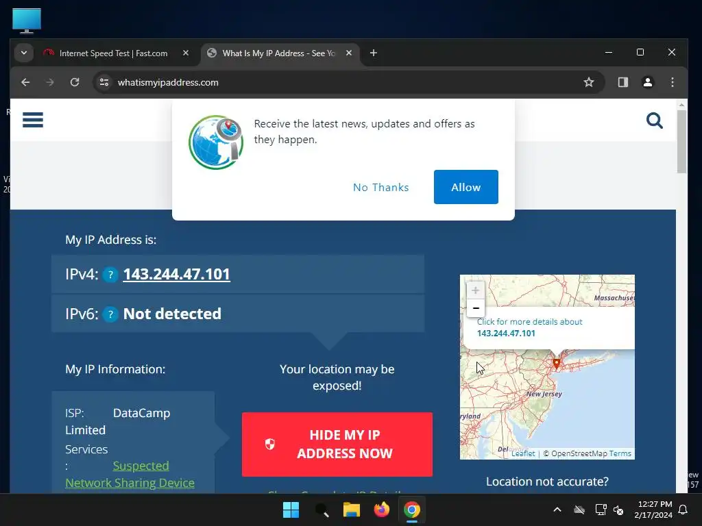Toggle the browser side panel icon

(x=622, y=82)
